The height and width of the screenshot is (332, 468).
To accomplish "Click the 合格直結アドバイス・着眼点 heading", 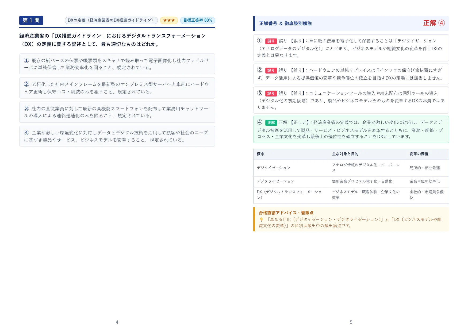I will [x=286, y=213].
